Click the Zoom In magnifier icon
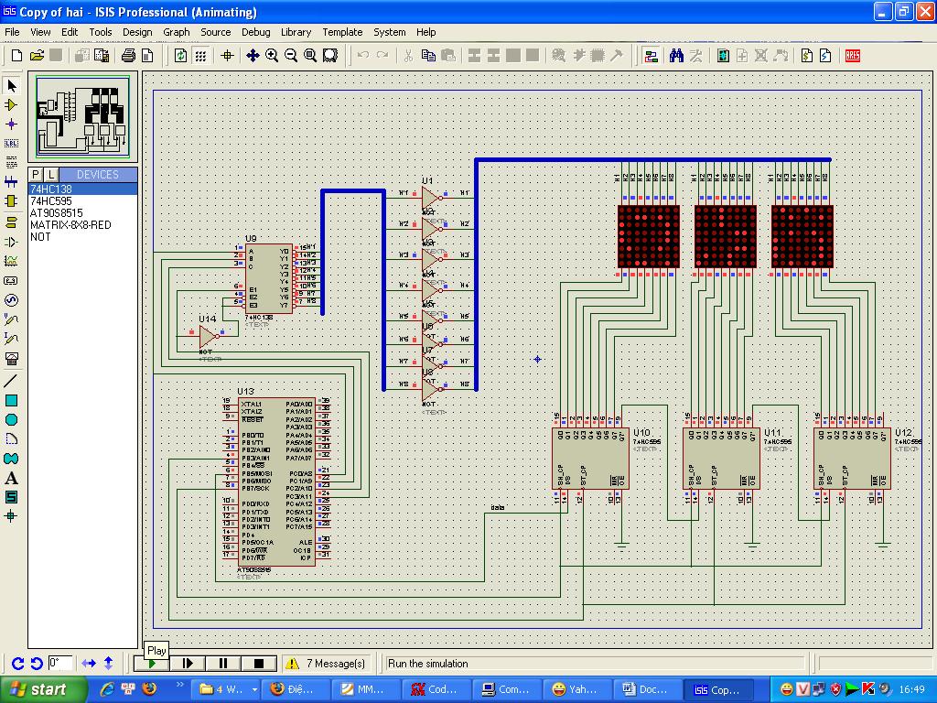This screenshot has width=937, height=703. [x=272, y=56]
